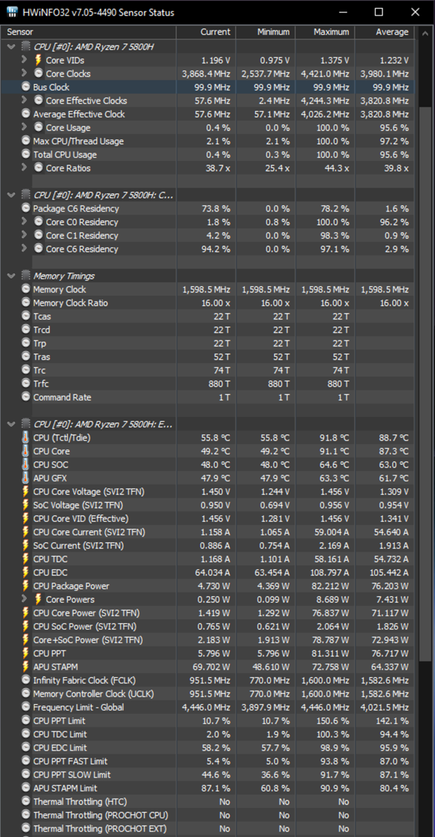Select Thermal Throttling (PROCHOT EXT) row
Screen dimensions: 435x837
coord(208,829)
